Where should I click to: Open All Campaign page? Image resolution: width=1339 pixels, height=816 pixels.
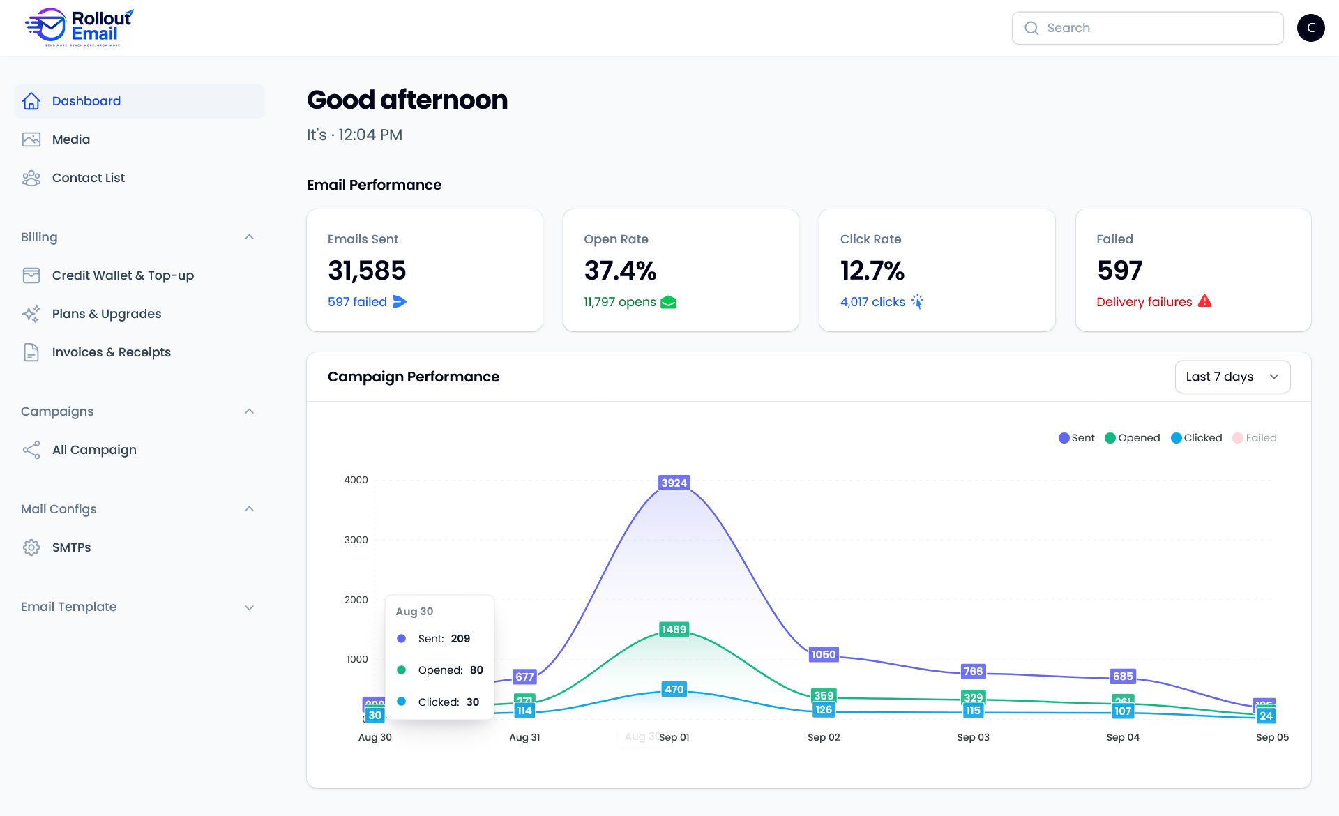coord(139,450)
